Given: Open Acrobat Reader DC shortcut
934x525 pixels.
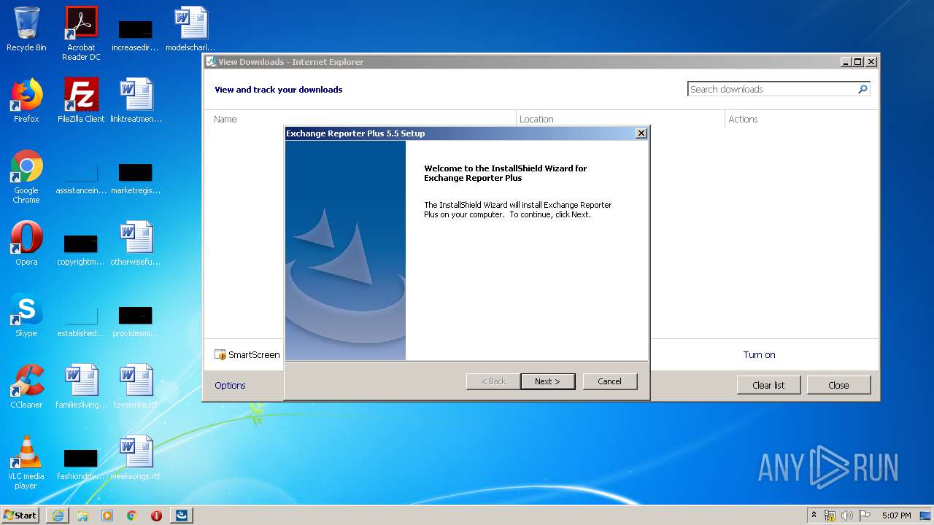Looking at the screenshot, I should (81, 34).
